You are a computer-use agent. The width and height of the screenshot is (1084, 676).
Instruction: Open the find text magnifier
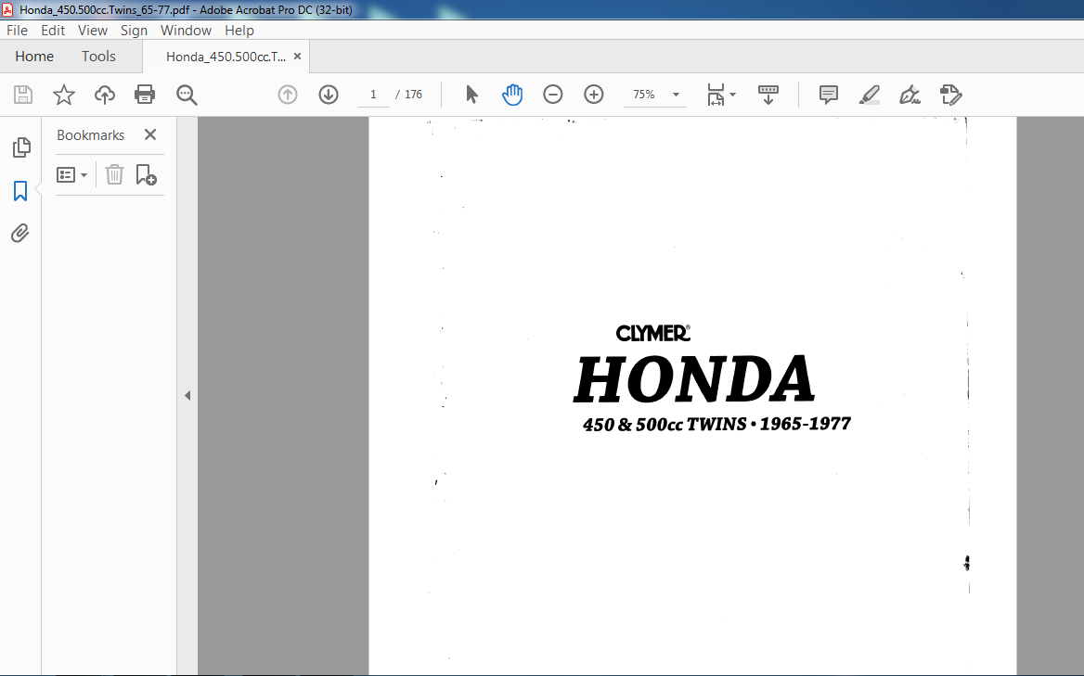point(187,95)
